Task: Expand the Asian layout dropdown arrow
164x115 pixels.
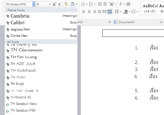Action: (x=116, y=4)
